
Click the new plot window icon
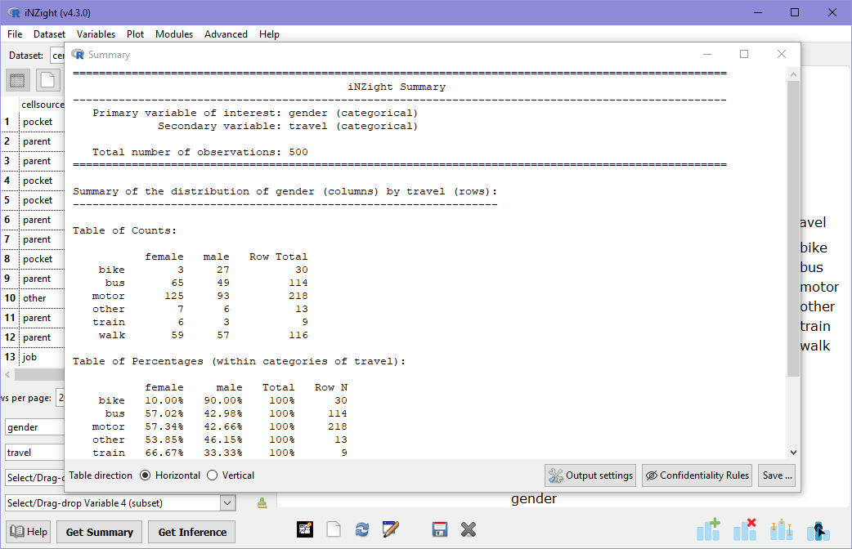pos(305,529)
